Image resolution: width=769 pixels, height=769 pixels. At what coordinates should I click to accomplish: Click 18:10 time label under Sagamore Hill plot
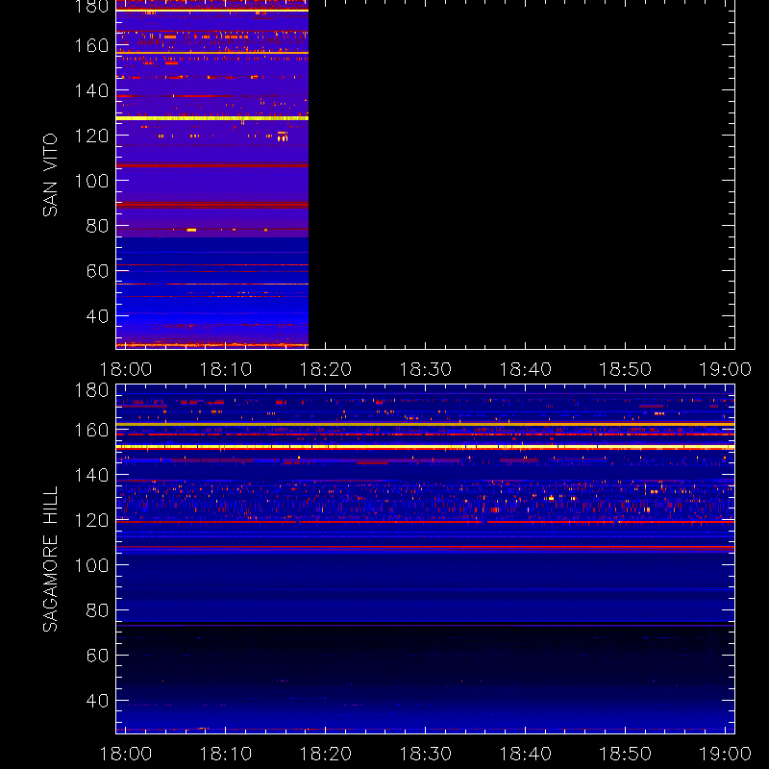[x=226, y=754]
